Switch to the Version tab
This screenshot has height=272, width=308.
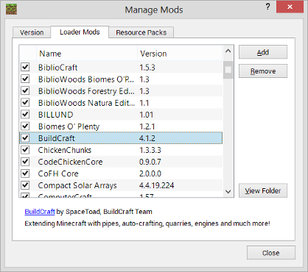tap(32, 32)
